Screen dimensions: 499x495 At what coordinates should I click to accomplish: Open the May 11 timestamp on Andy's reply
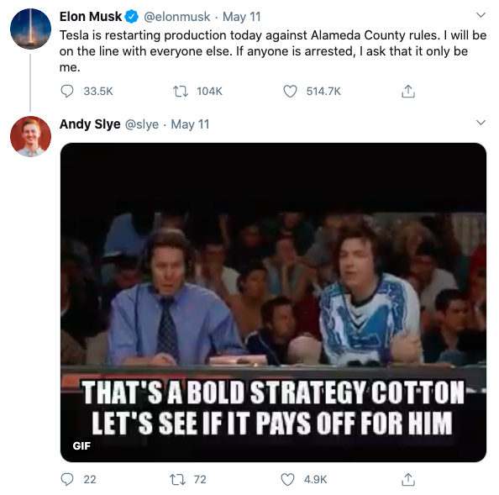point(190,124)
